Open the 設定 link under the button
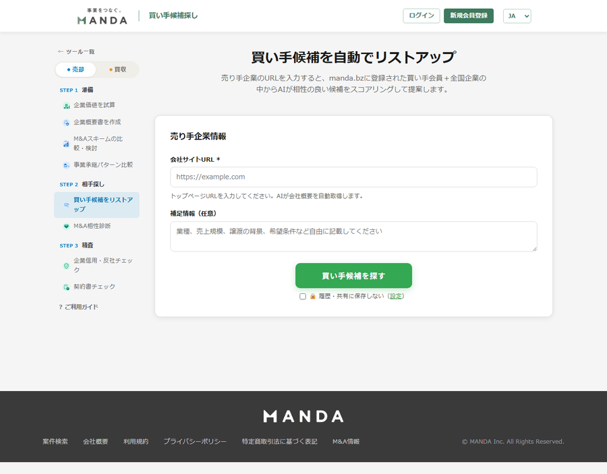Image resolution: width=607 pixels, height=474 pixels. pos(395,296)
